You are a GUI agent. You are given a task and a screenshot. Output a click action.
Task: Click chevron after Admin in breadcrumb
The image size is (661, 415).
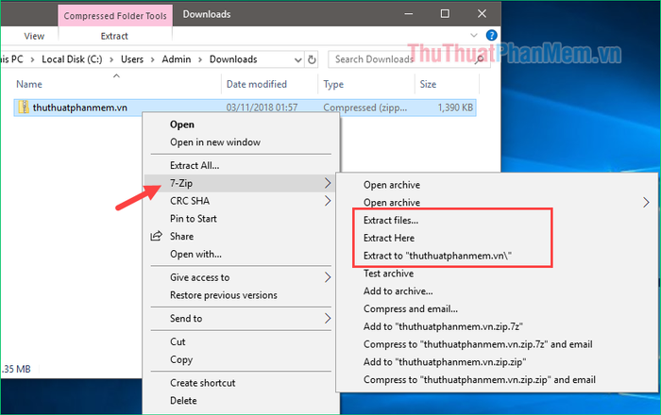click(x=200, y=59)
